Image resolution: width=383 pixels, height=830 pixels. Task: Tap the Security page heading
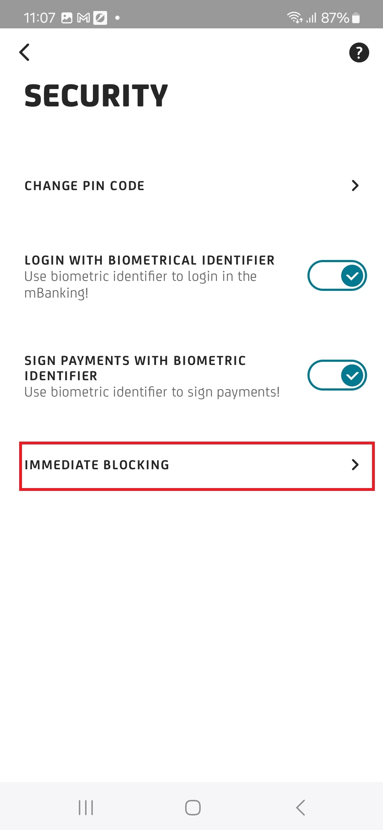pos(96,96)
